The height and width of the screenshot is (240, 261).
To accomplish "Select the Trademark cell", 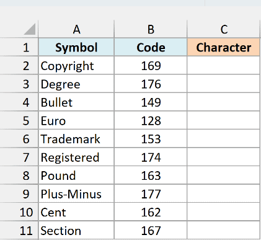I will 76,138.
